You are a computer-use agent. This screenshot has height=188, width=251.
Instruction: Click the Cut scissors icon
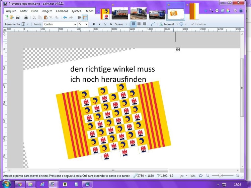coord(34,17)
